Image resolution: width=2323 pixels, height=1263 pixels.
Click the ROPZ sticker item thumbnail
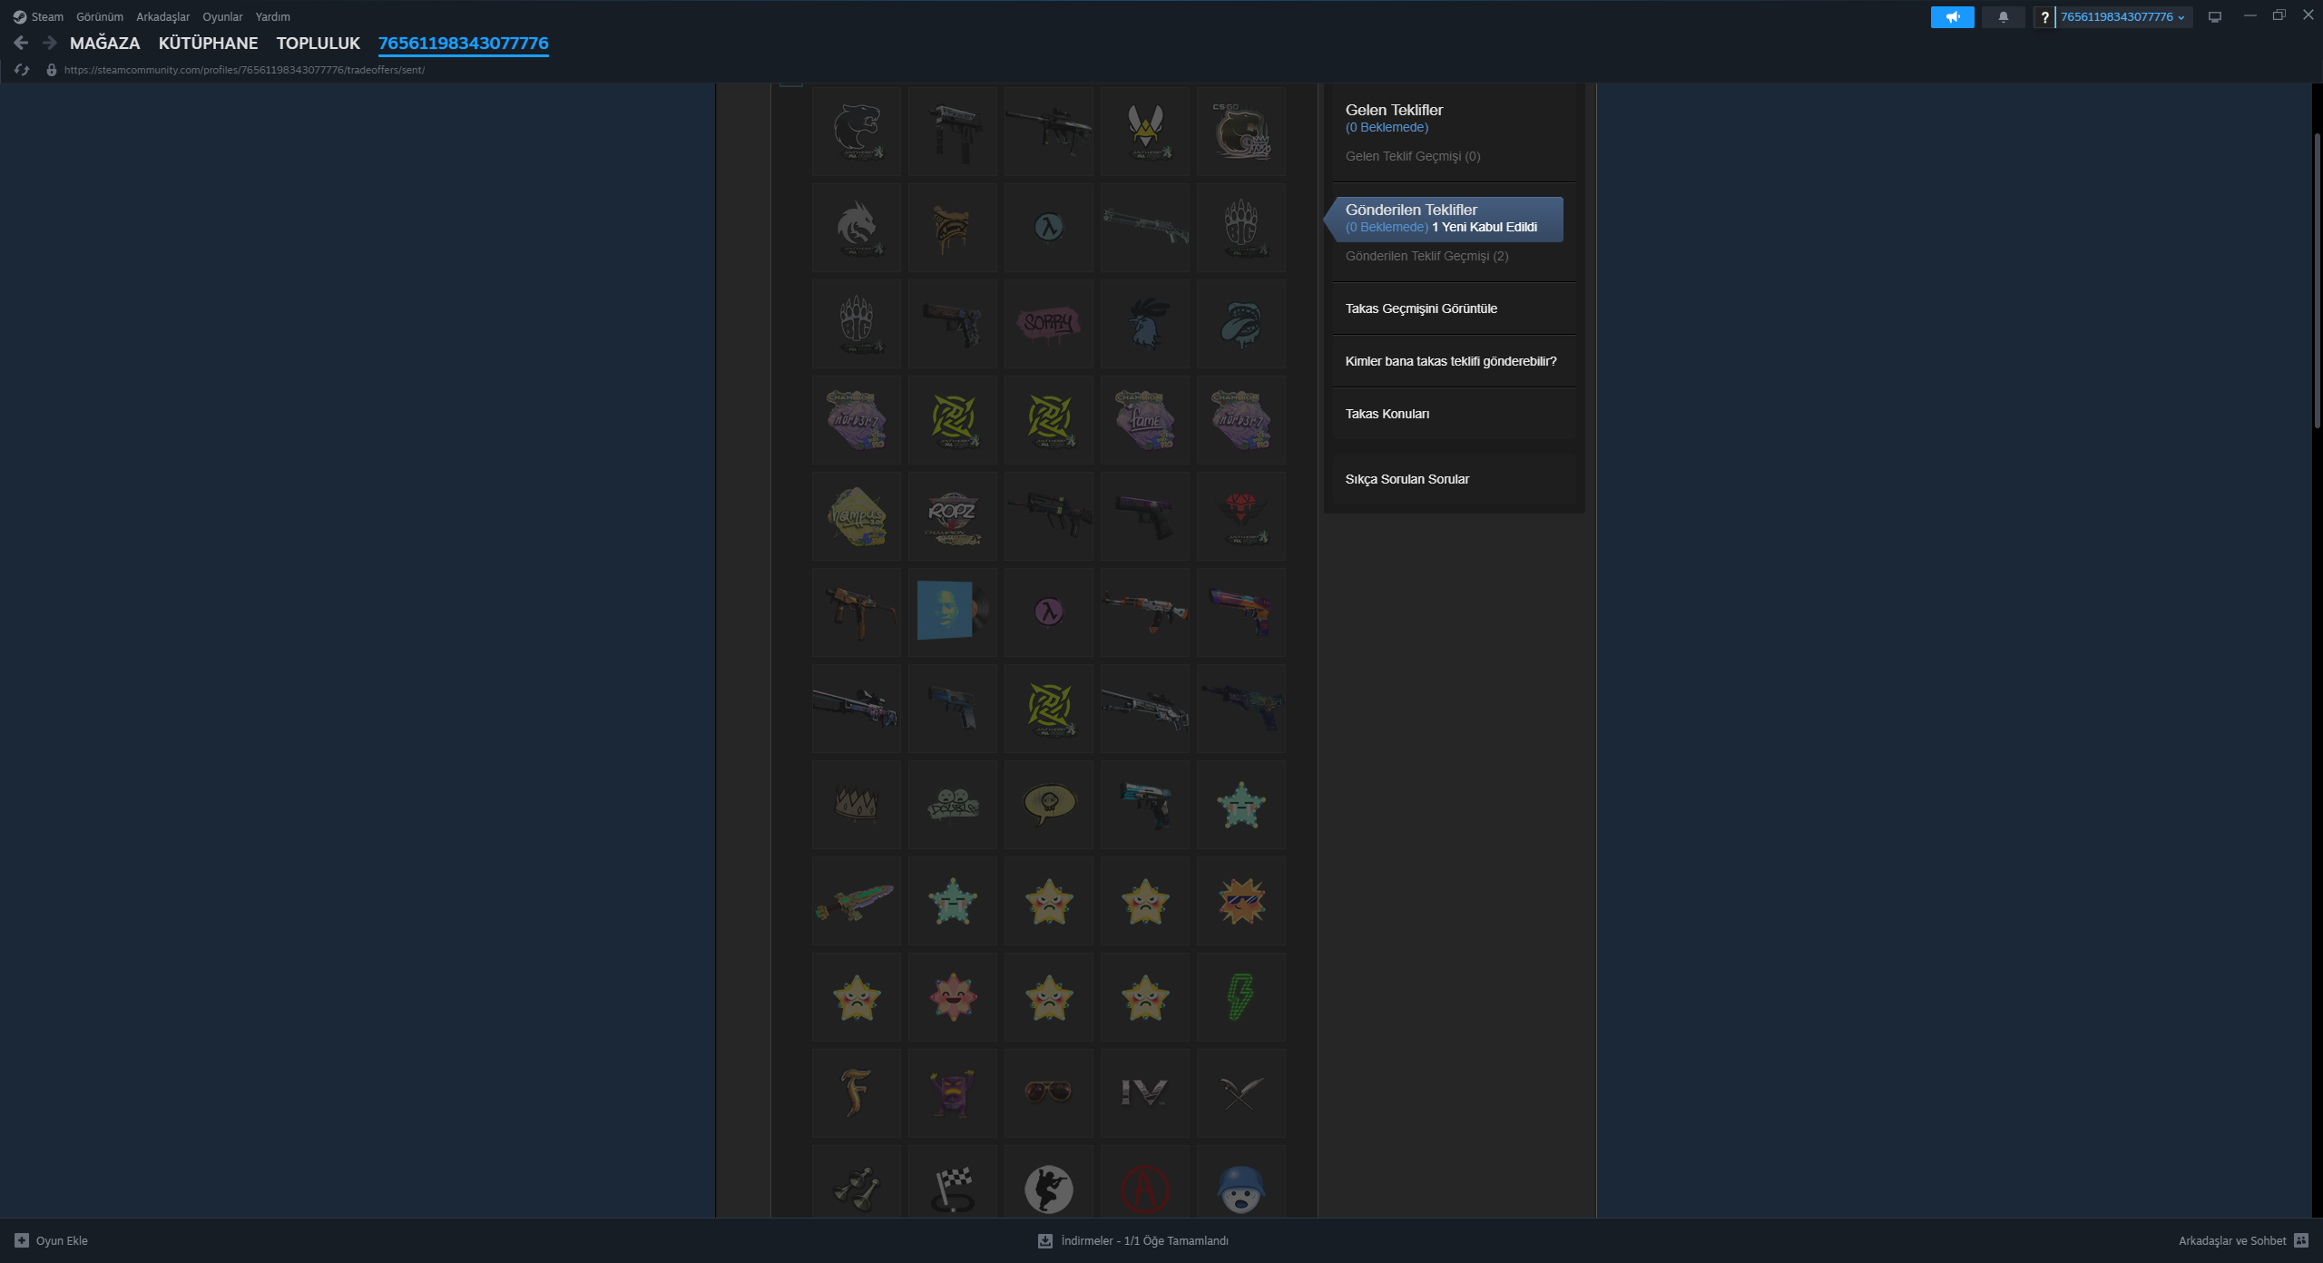[x=952, y=516]
